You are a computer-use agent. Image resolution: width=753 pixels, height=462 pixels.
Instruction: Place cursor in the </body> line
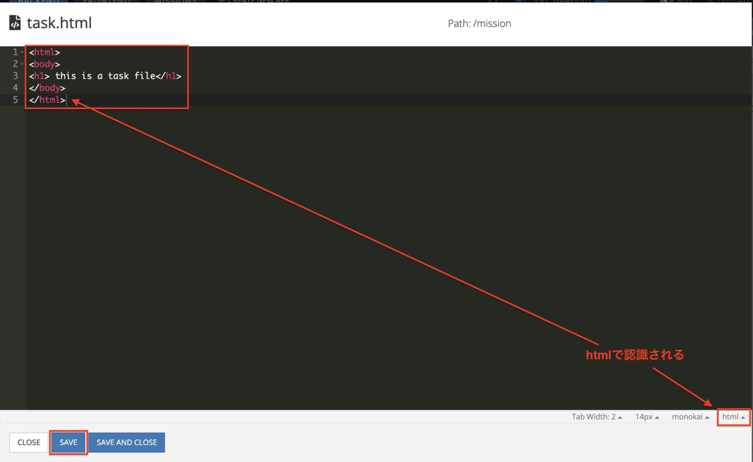[x=47, y=88]
